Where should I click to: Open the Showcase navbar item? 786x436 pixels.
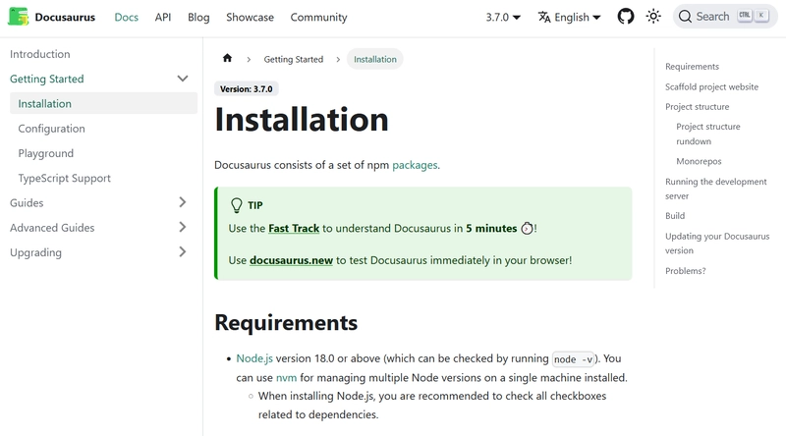(x=250, y=17)
